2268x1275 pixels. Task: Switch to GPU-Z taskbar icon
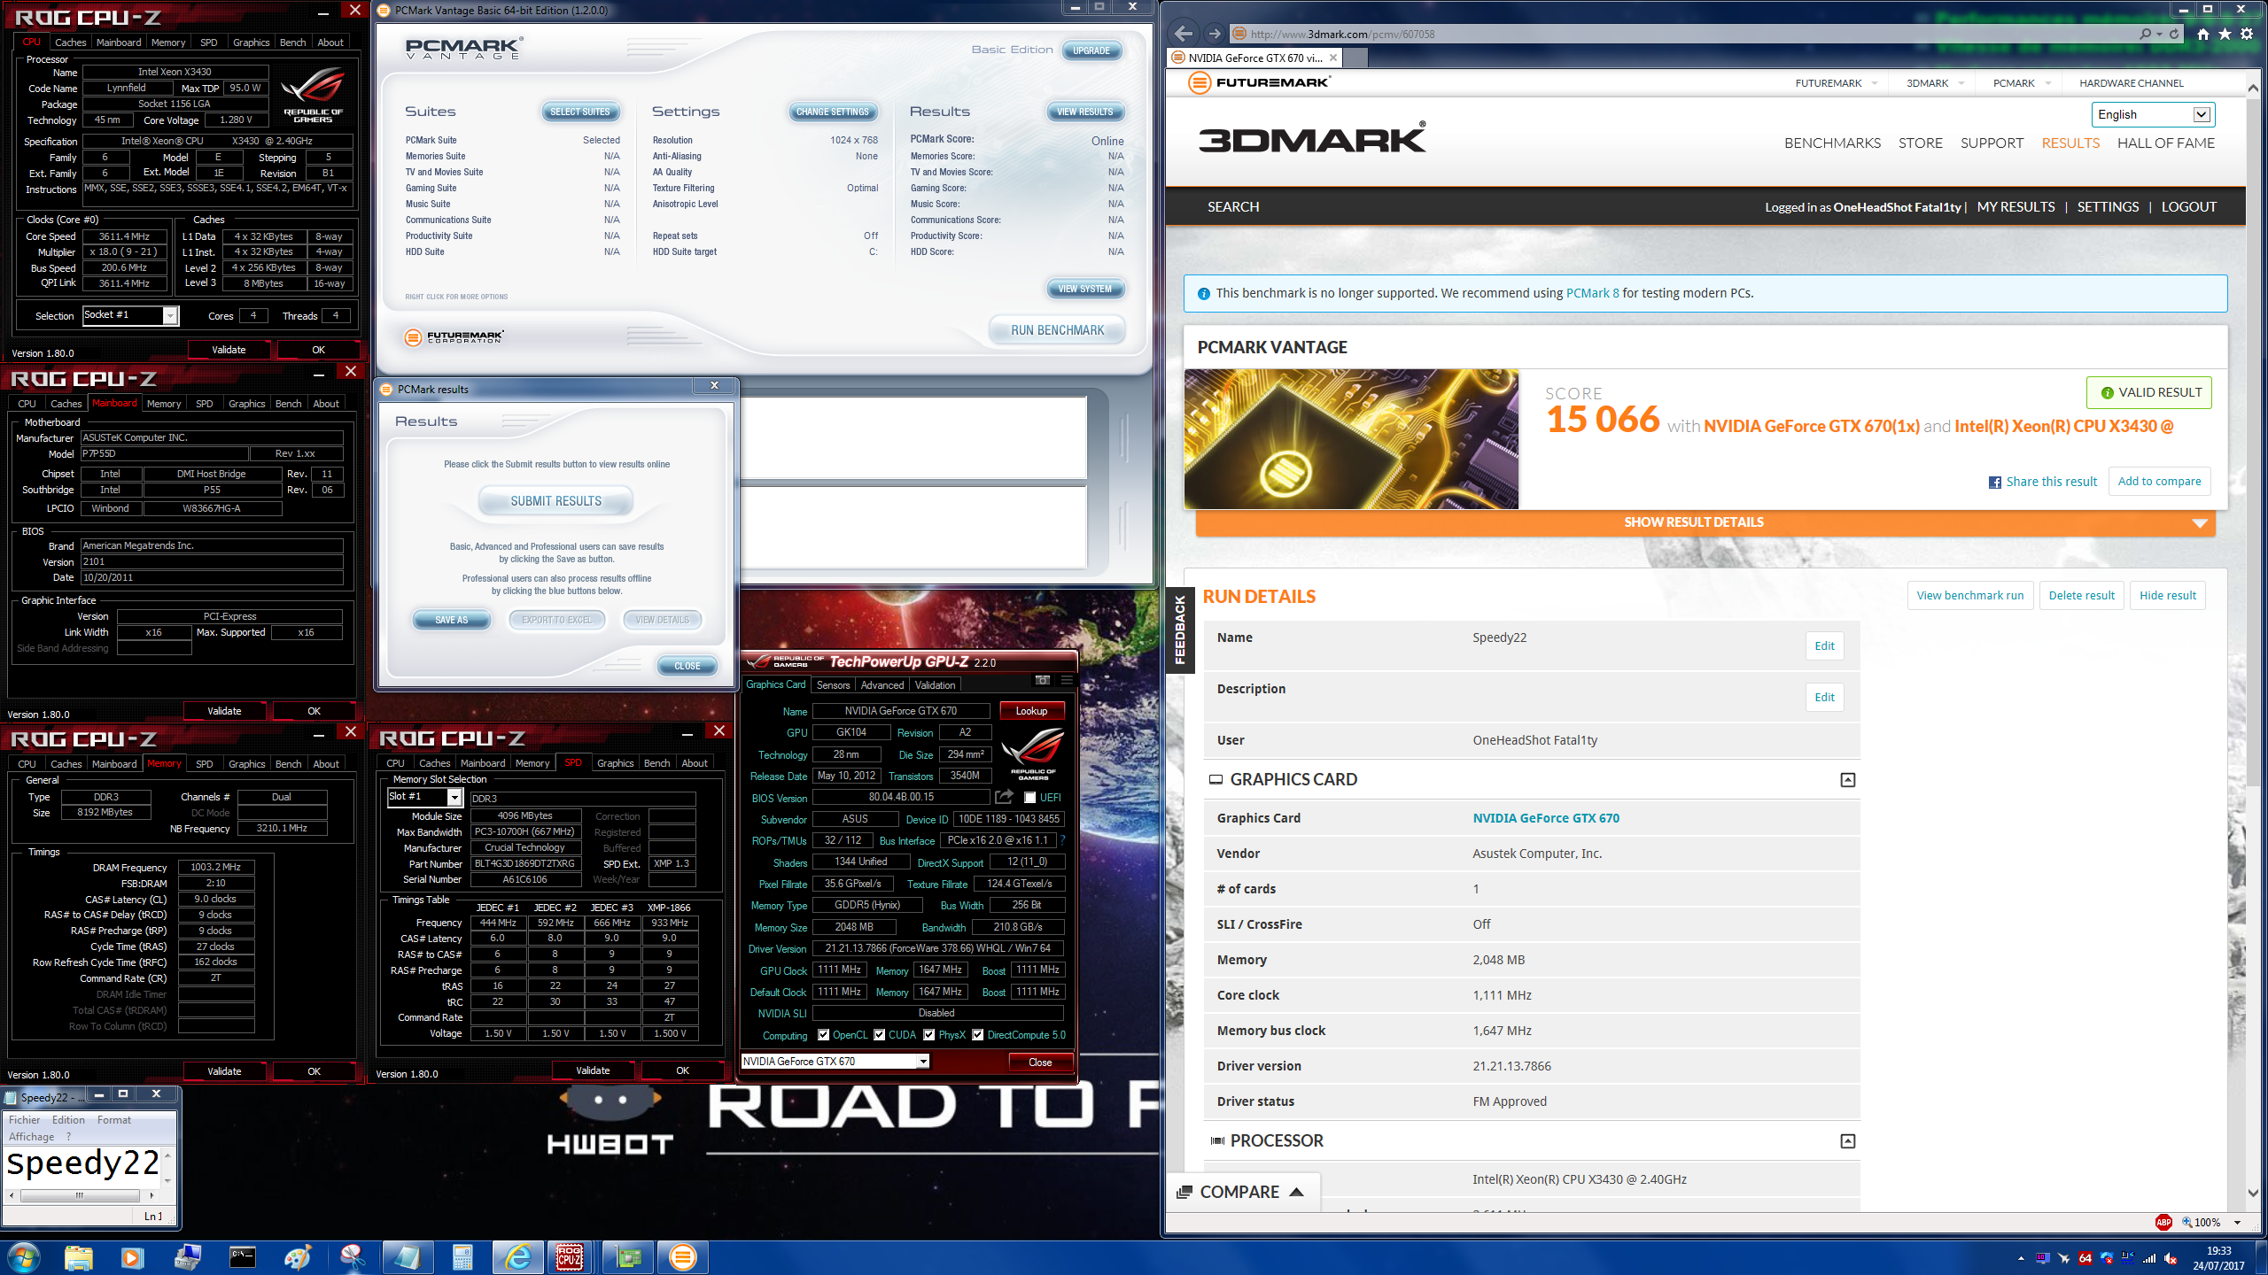click(627, 1257)
